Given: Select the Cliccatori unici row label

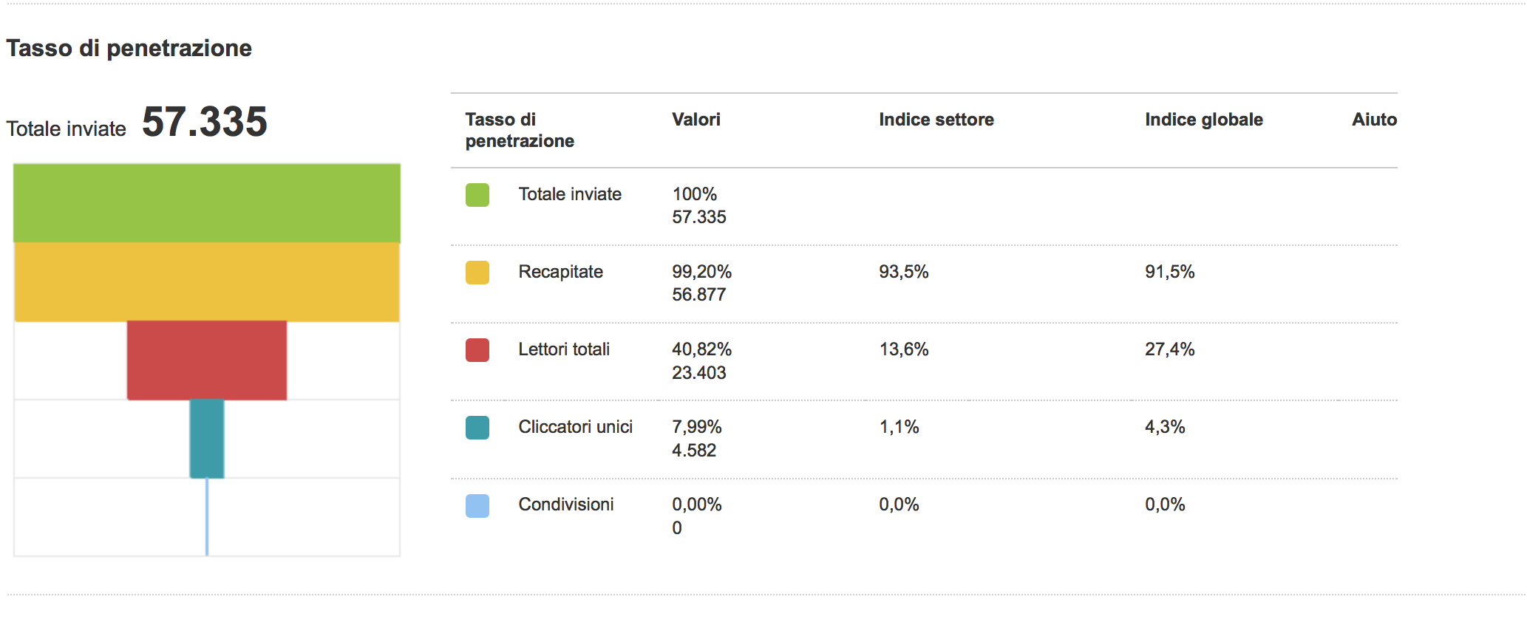Looking at the screenshot, I should (575, 427).
